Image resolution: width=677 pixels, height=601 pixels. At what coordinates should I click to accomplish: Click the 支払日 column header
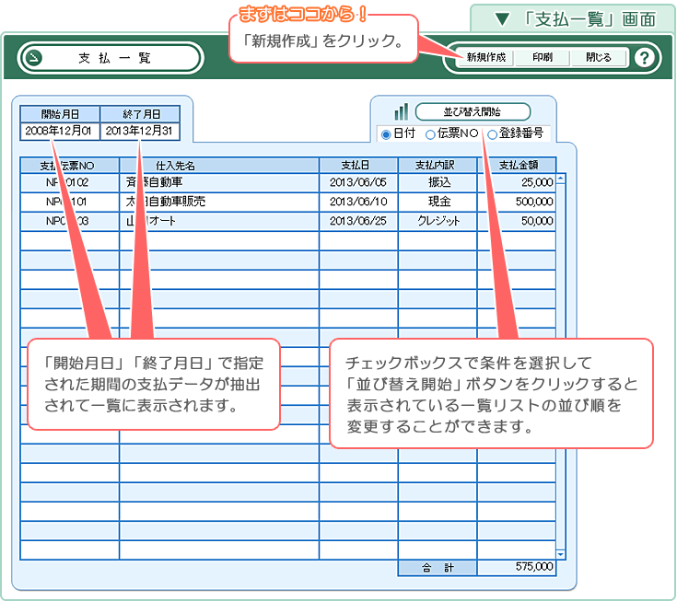(x=358, y=166)
